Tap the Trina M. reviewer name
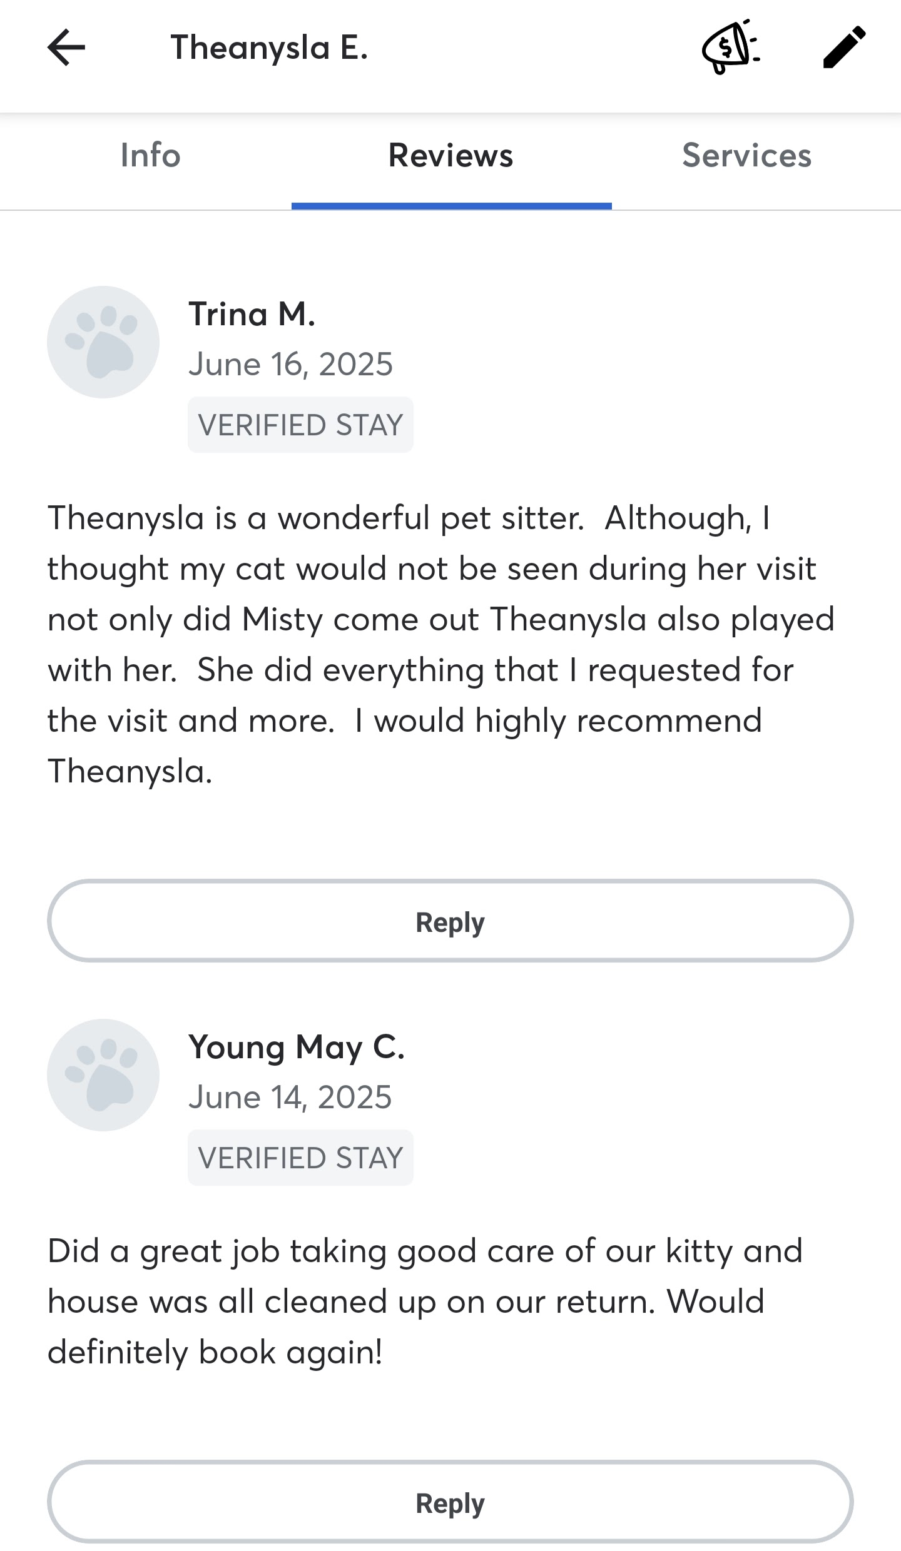Viewport: 901px width, 1551px height. coord(252,314)
